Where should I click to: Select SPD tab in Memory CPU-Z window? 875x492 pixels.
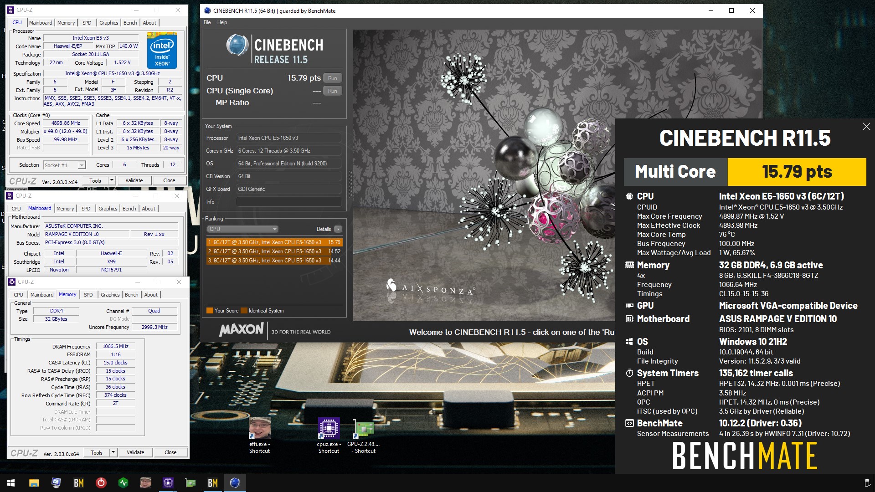pos(88,295)
